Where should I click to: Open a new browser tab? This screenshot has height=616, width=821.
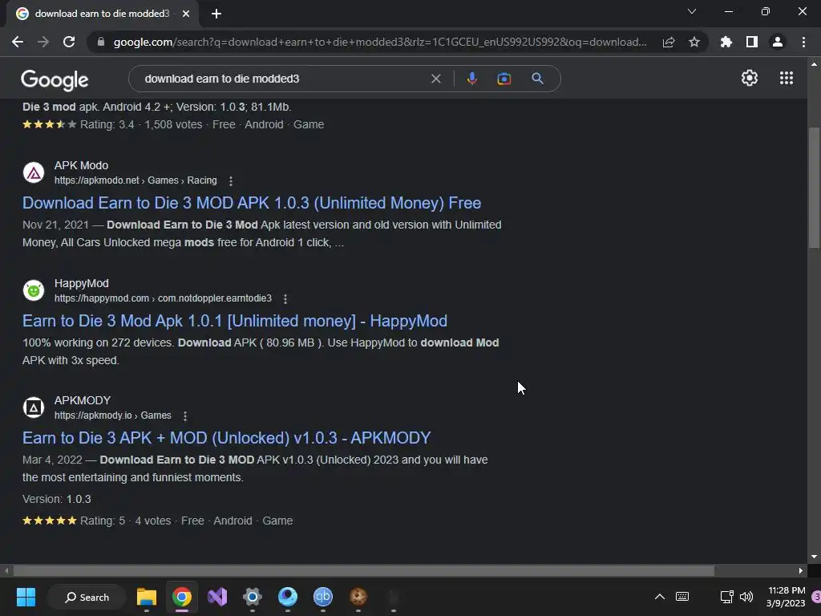(216, 14)
